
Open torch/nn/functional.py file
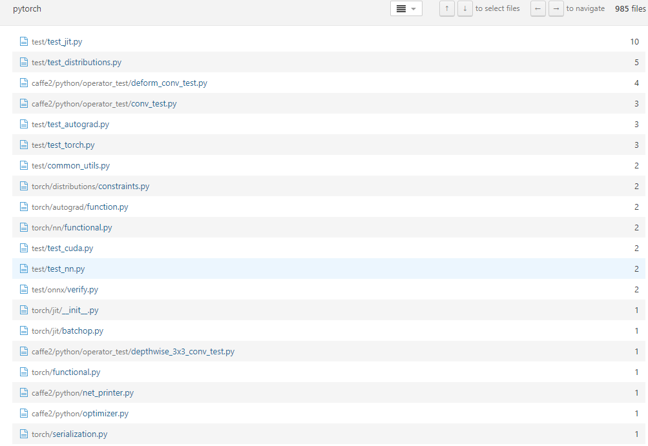point(72,228)
